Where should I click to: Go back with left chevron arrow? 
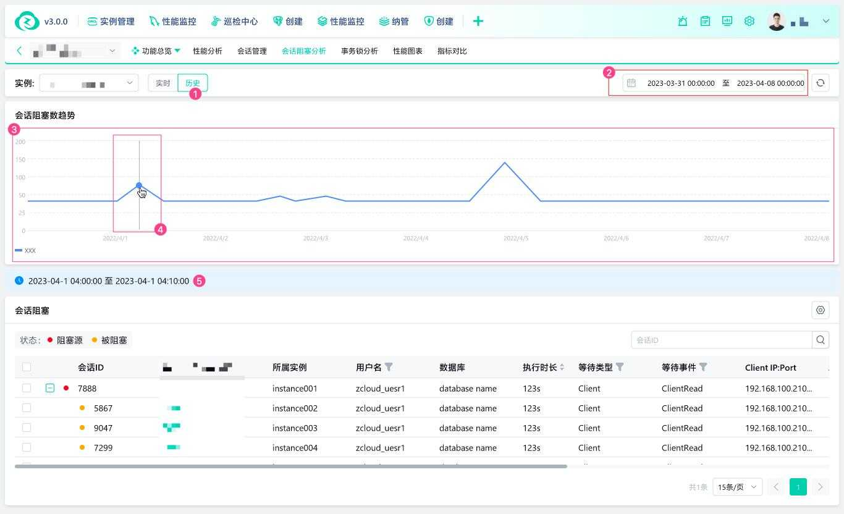coord(19,51)
